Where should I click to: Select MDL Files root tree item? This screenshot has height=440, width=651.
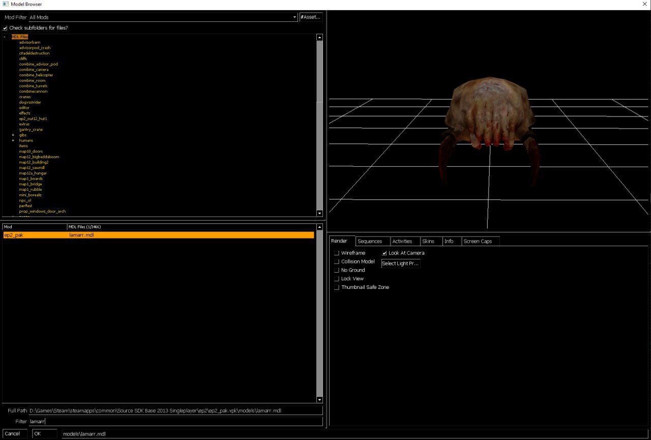point(20,37)
